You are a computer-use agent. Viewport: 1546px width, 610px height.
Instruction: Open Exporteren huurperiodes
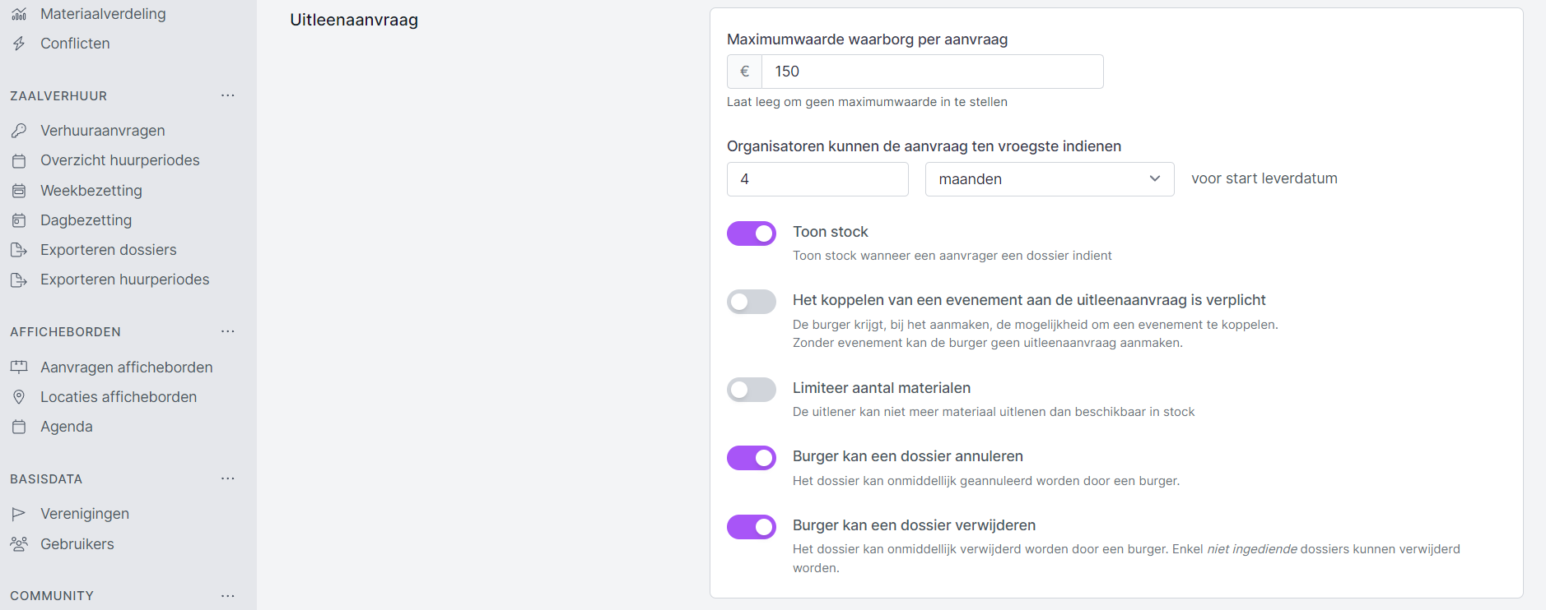124,280
